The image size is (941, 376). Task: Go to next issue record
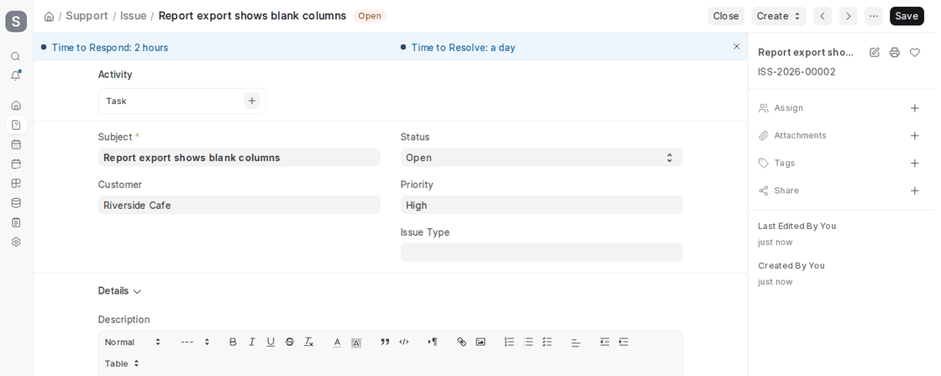coord(848,16)
